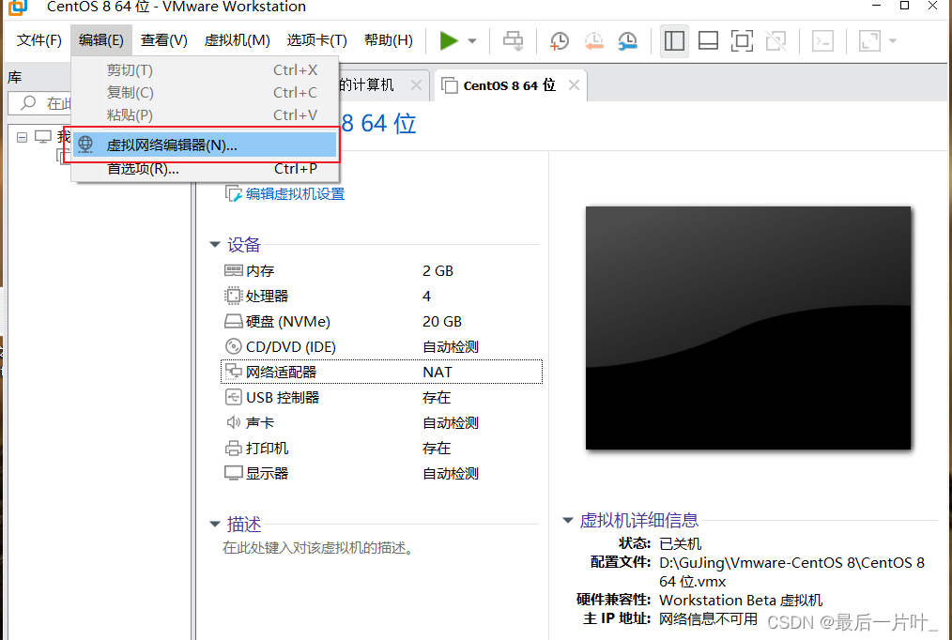
Task: Close the 的计算机 tab
Action: point(416,85)
